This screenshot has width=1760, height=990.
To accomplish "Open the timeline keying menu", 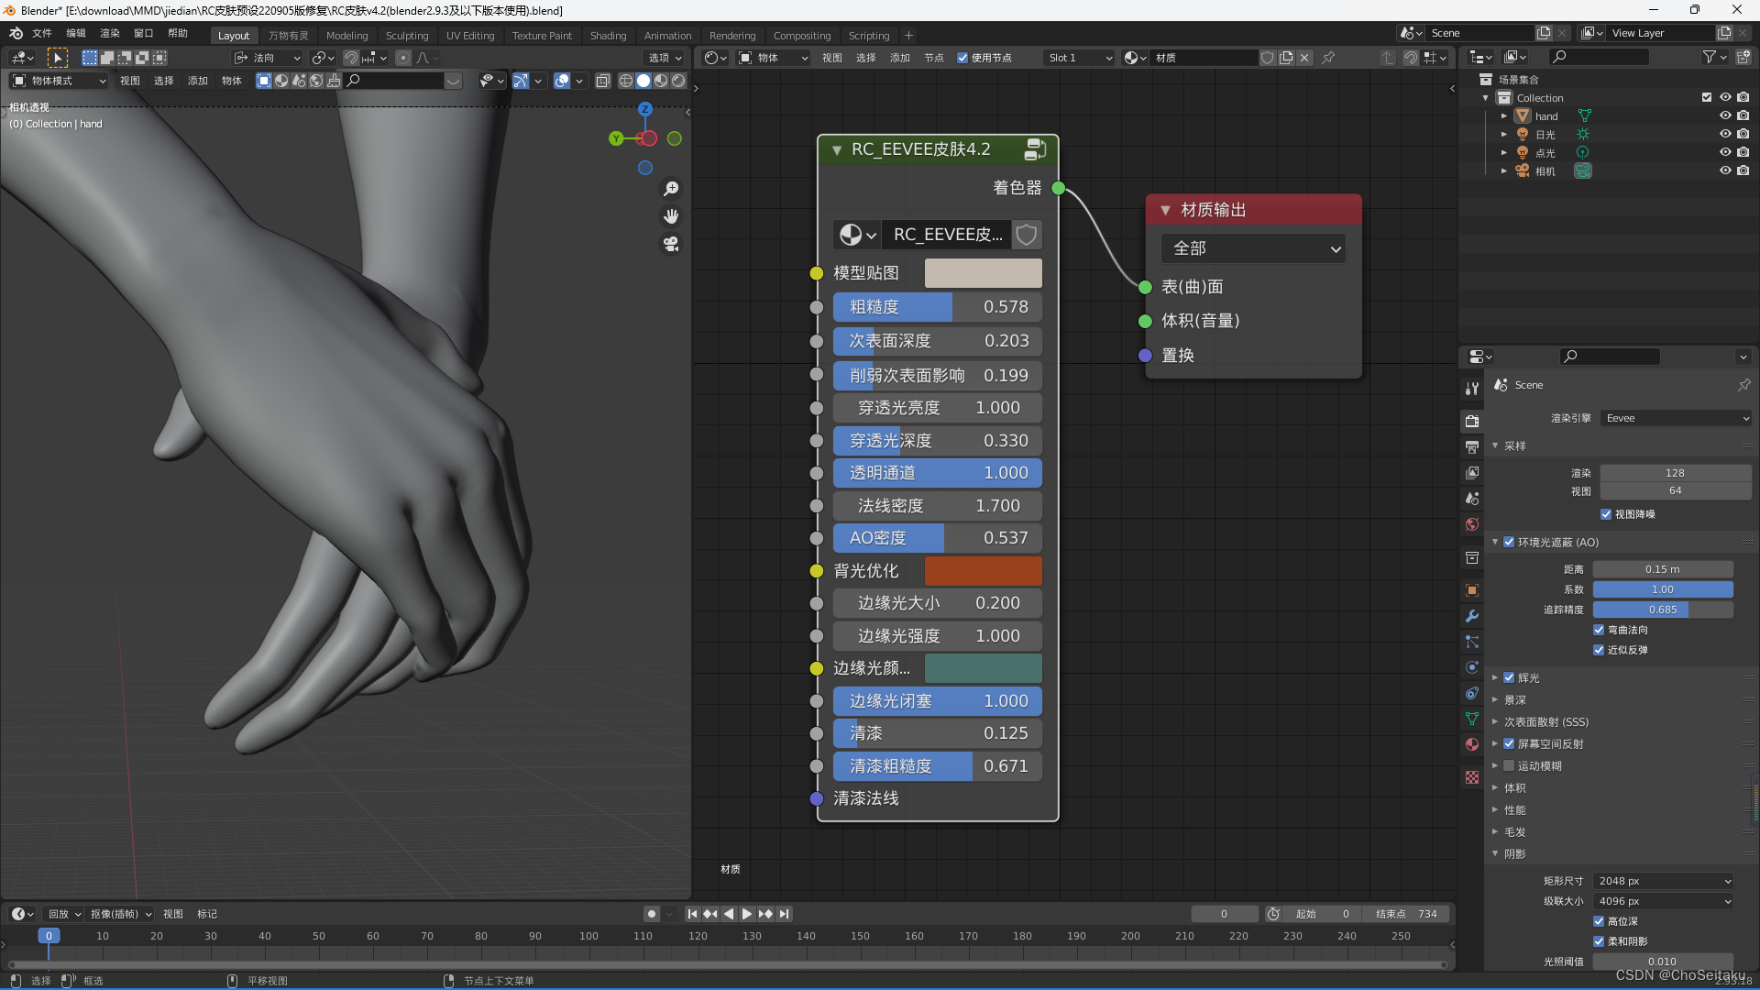I will click(x=121, y=914).
